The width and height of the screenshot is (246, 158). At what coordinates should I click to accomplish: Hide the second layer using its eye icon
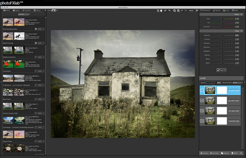202,101
